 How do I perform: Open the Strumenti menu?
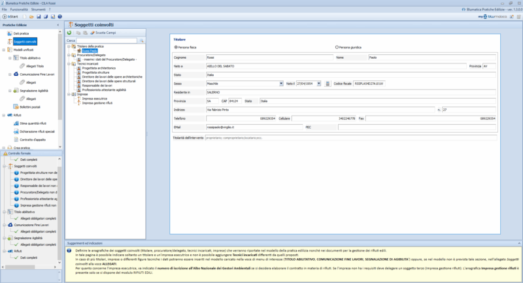click(39, 9)
